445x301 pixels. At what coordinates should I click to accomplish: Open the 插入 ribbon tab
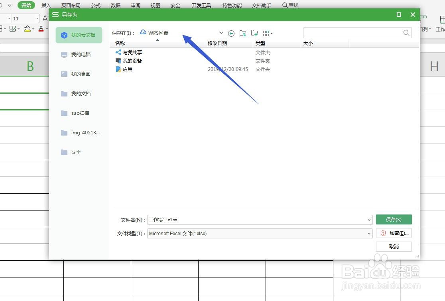coord(46,5)
